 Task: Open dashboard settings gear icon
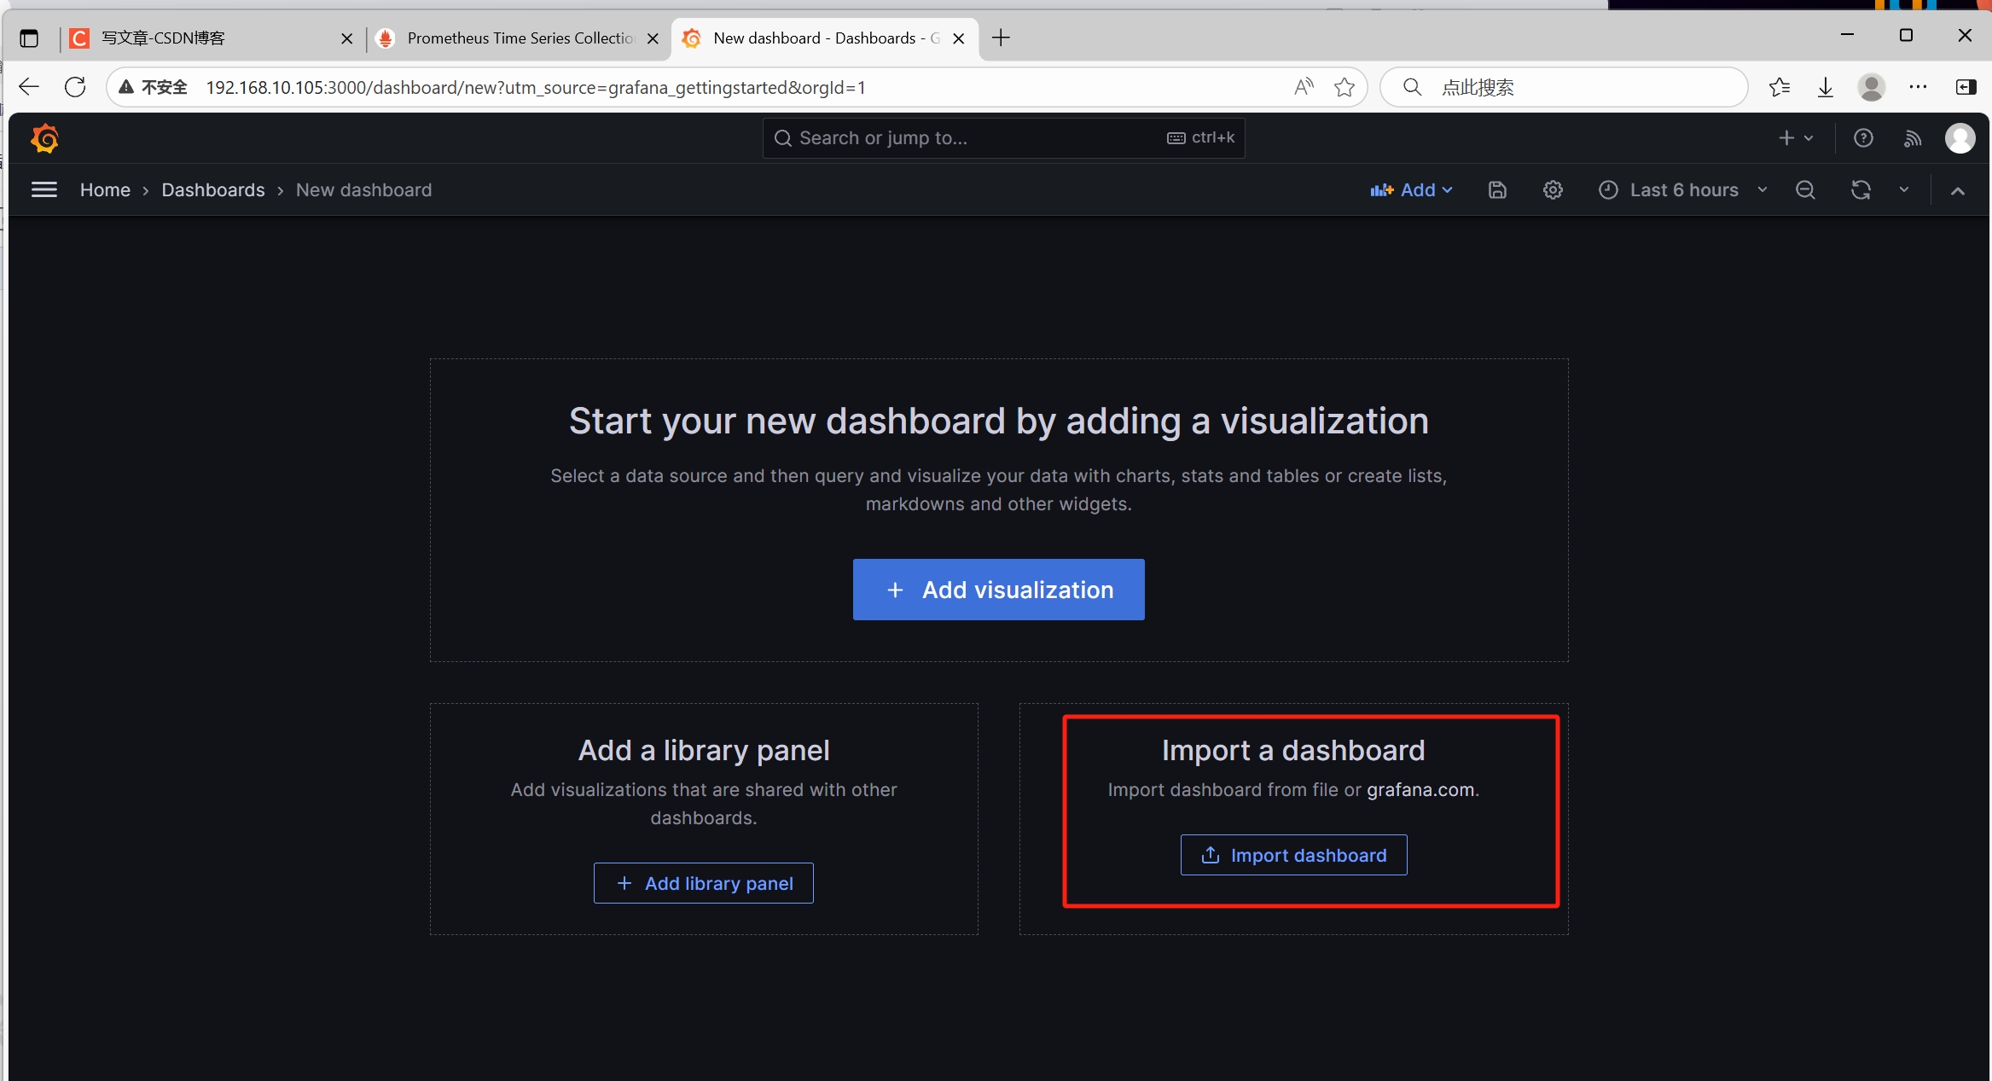click(x=1553, y=189)
